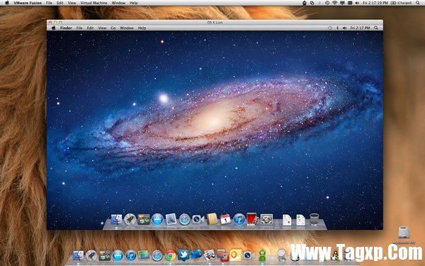
Task: Open System Preferences in the guest VM dock
Action: tap(266, 219)
